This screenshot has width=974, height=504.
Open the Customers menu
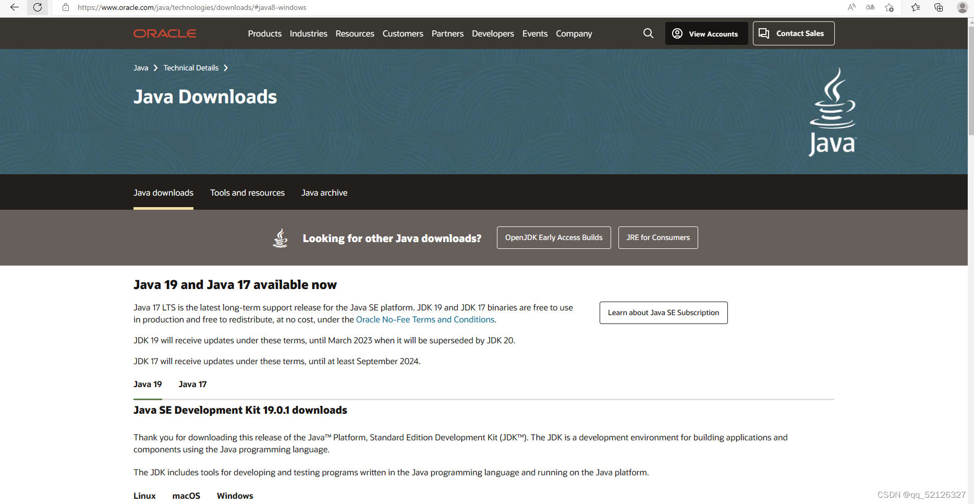[403, 33]
